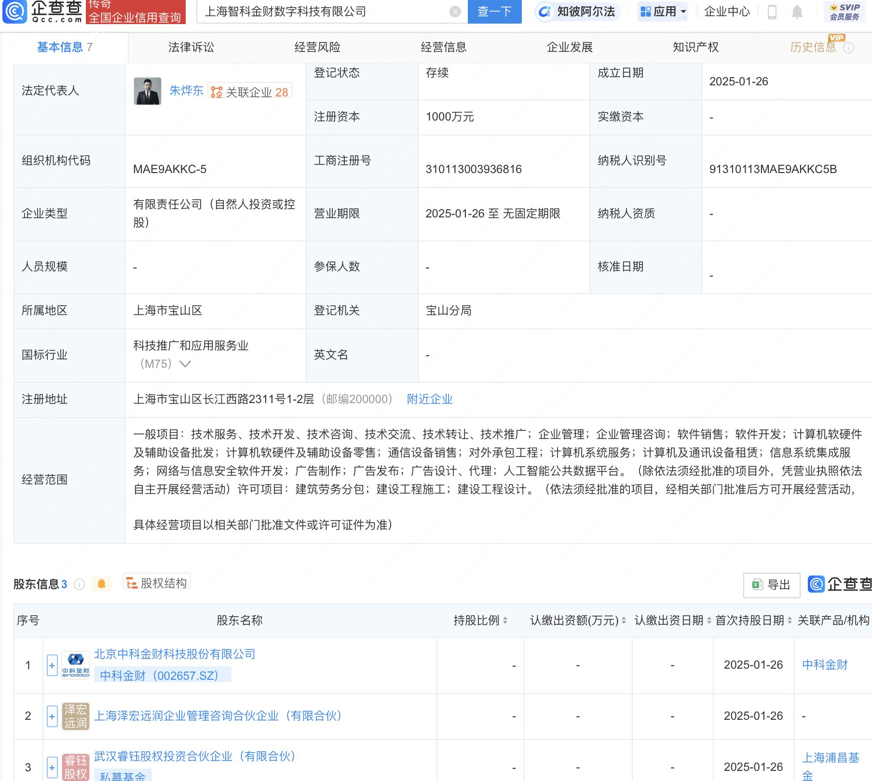Viewport: 872px width, 781px height.
Task: Open 历史信息 VIP tab
Action: (813, 47)
